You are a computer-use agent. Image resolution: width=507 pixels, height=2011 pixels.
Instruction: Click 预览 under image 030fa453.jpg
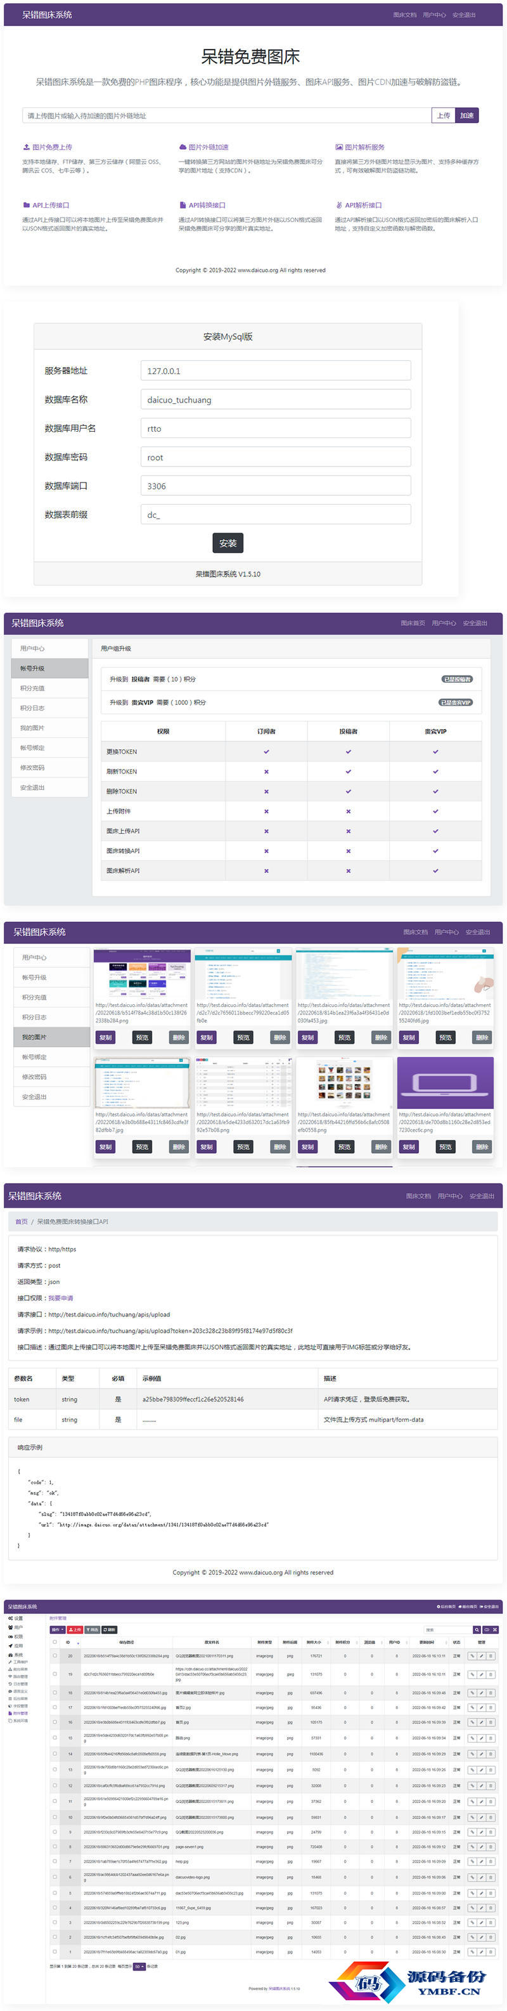coord(344,1037)
